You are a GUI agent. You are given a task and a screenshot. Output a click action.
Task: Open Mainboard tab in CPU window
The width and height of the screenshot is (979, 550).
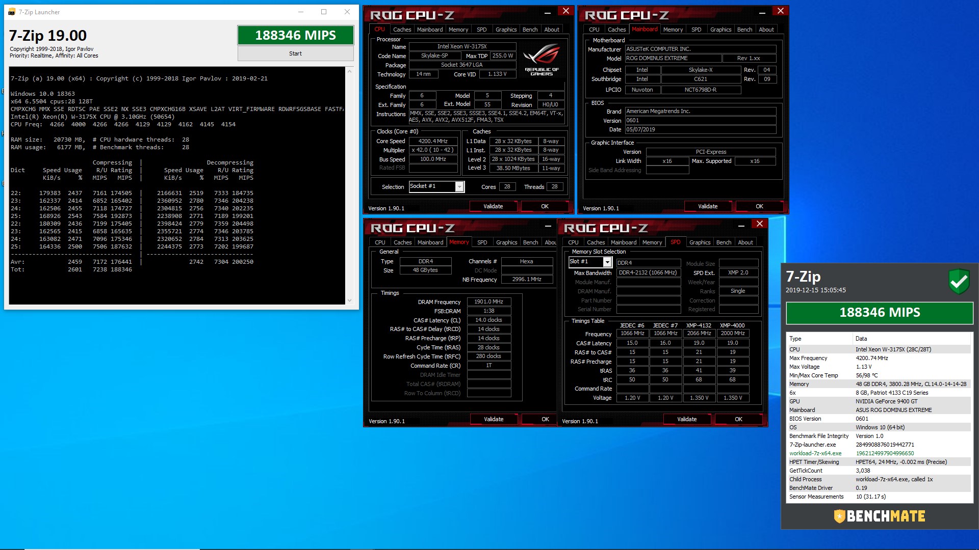point(430,30)
